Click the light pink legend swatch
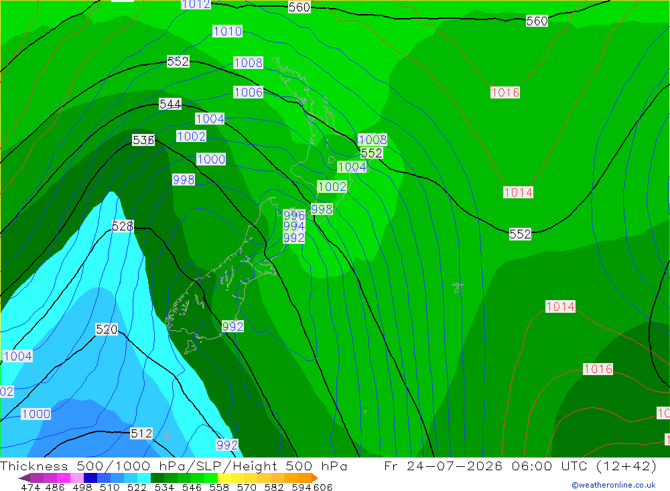 pyautogui.click(x=77, y=478)
